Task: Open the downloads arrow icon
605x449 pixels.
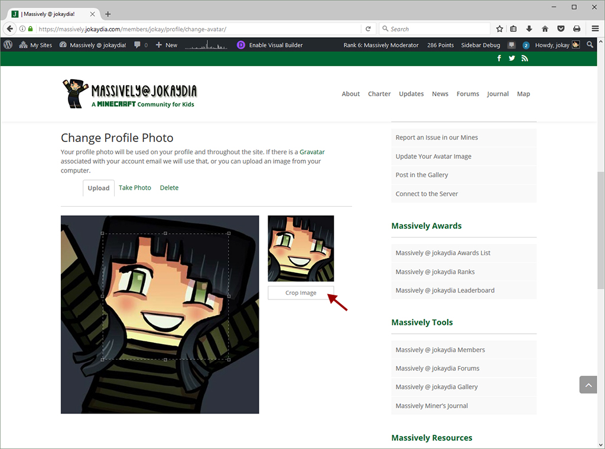Action: point(529,29)
